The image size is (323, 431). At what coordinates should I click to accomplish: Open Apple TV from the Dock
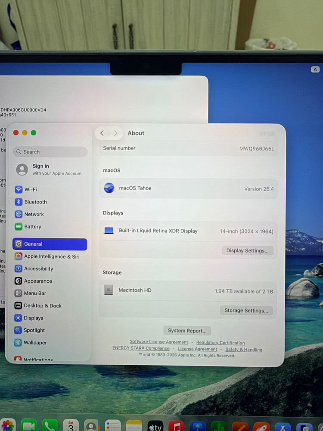(155, 426)
